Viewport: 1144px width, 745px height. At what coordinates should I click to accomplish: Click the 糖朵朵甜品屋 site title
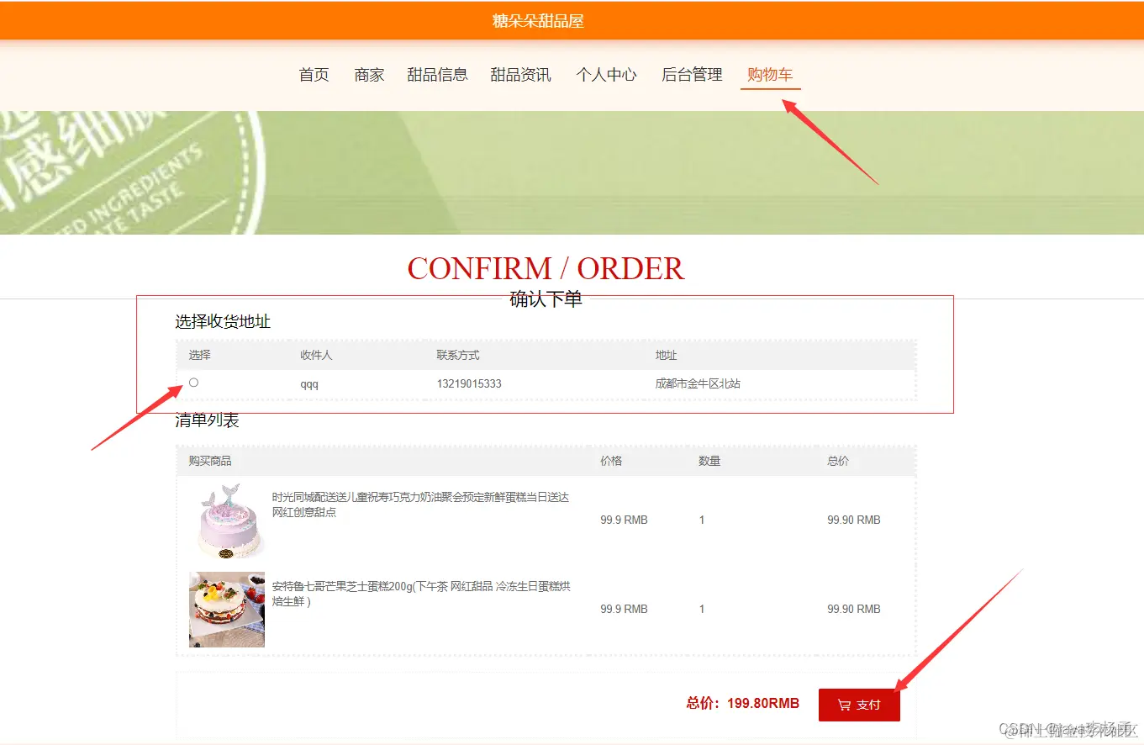tap(538, 21)
